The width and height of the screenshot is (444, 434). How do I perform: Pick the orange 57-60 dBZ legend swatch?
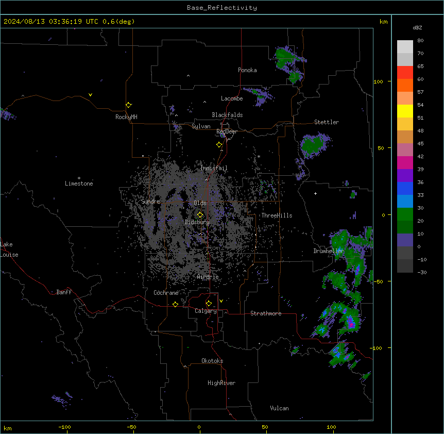coord(405,85)
